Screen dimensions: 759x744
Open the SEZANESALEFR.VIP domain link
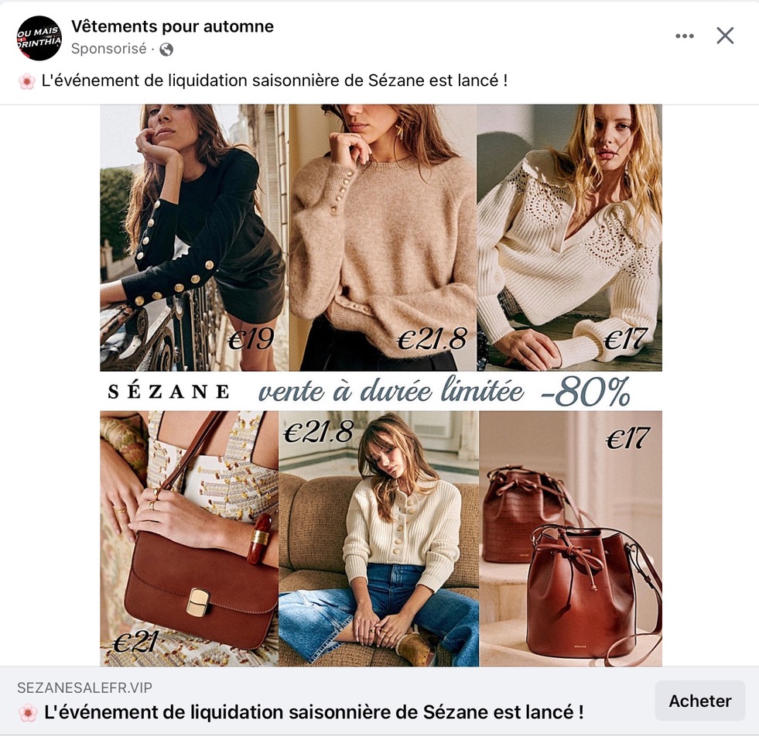(x=84, y=687)
